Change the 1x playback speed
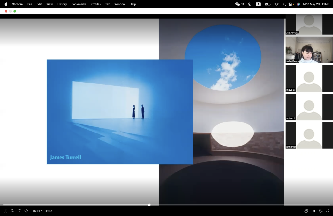 tap(313, 211)
